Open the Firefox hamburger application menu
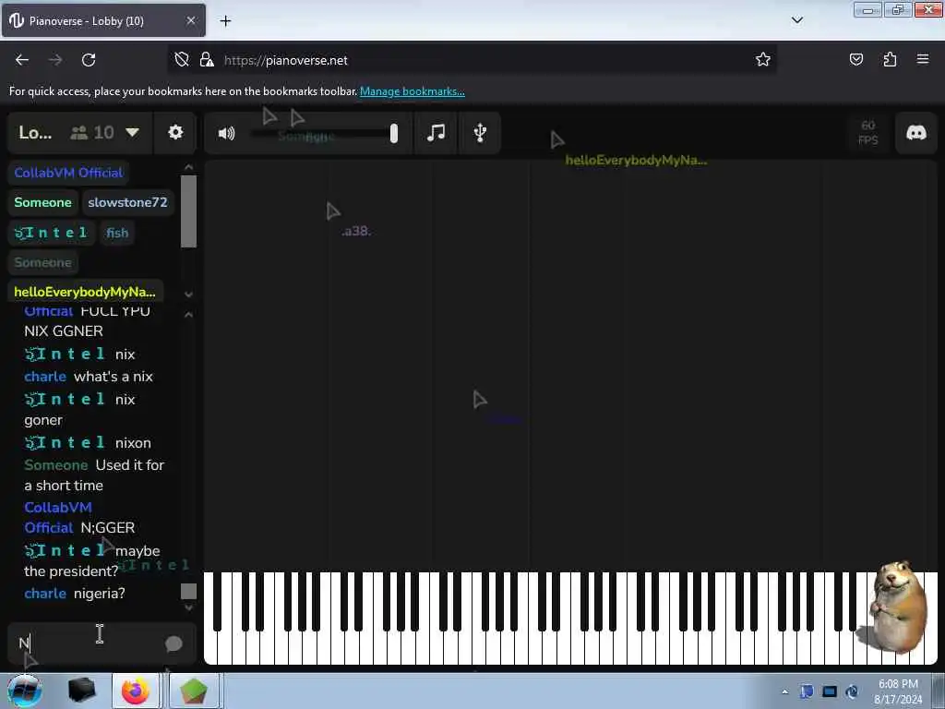The image size is (945, 709). [923, 59]
